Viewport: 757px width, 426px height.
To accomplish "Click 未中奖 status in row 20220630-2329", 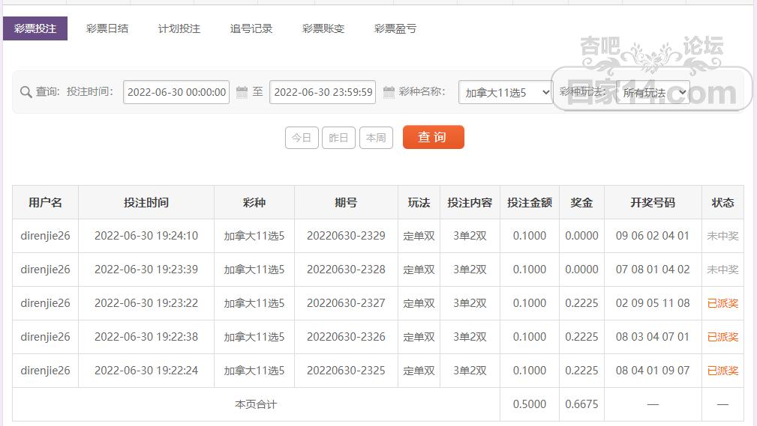I will (x=722, y=236).
